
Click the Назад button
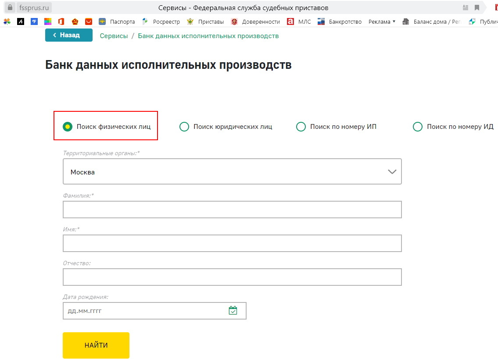tap(68, 35)
